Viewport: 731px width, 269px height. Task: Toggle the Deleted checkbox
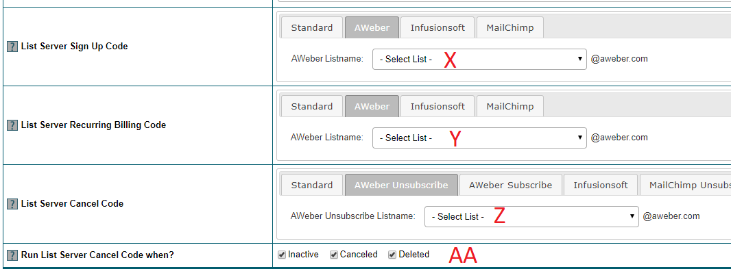point(392,255)
